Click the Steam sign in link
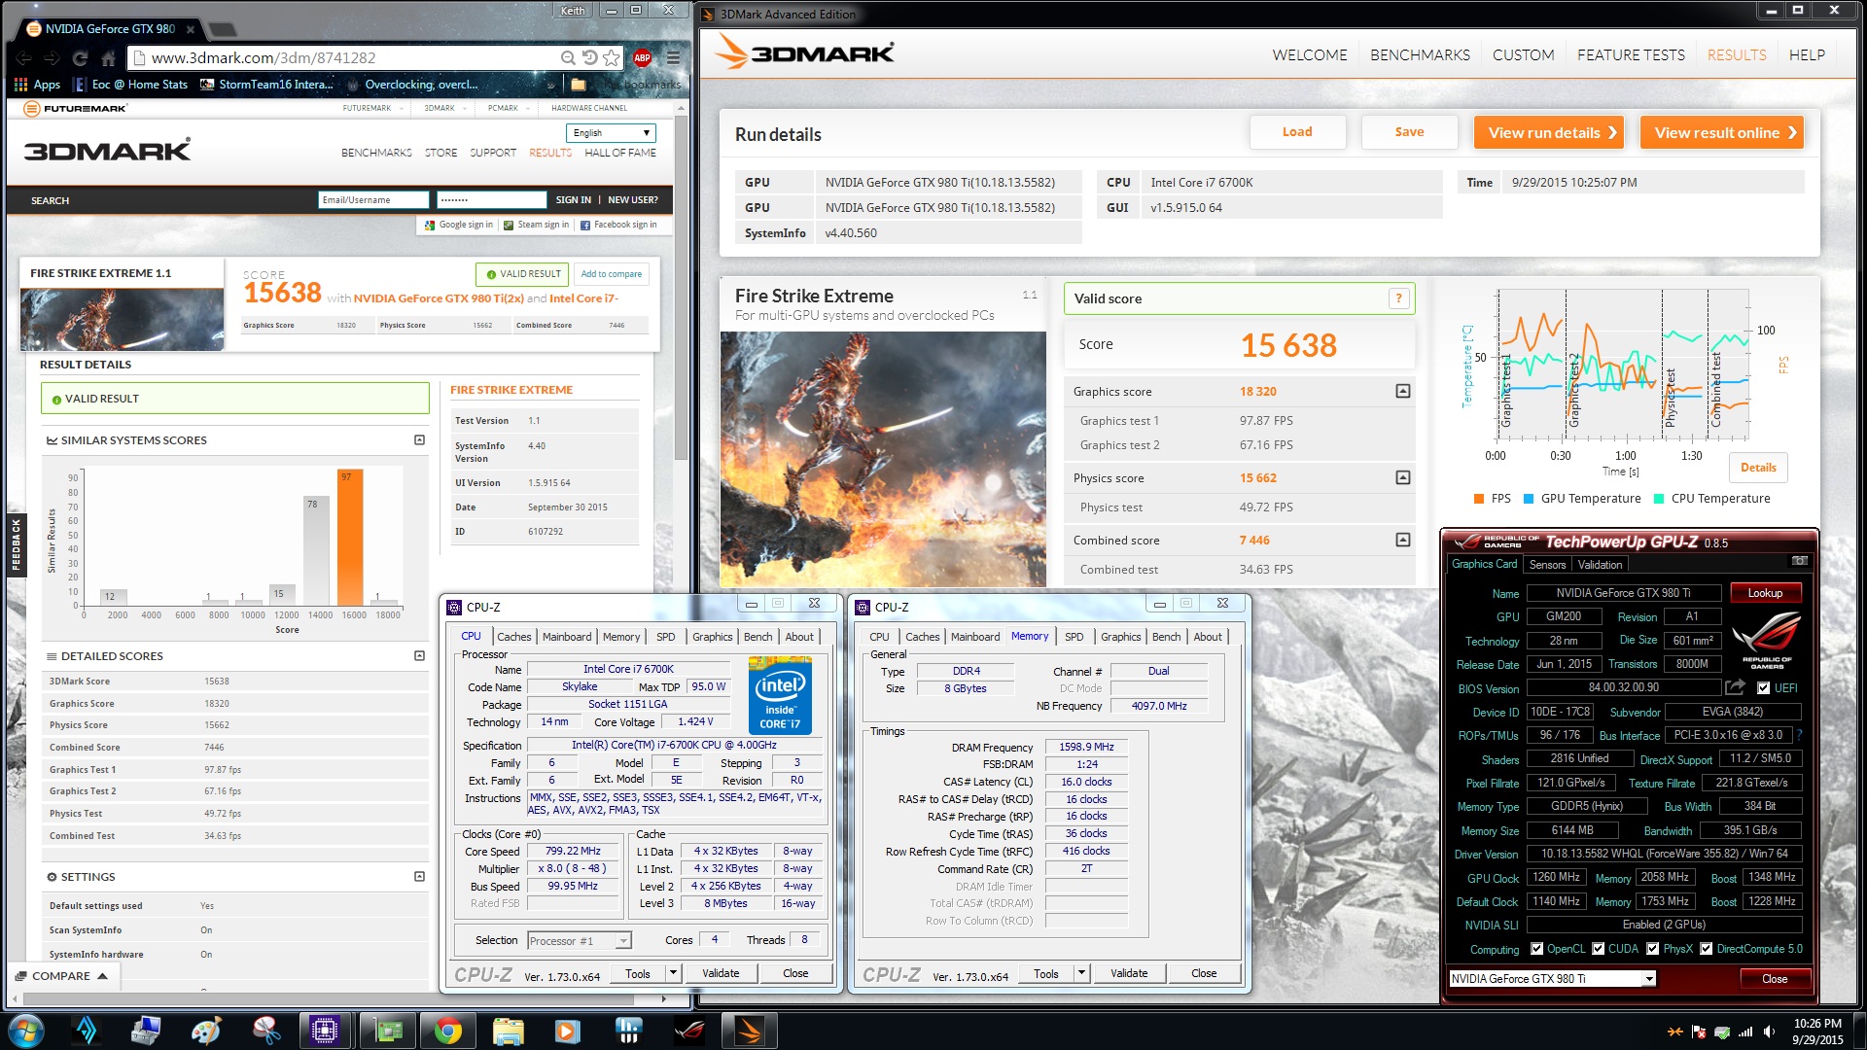This screenshot has width=1867, height=1050. [536, 225]
